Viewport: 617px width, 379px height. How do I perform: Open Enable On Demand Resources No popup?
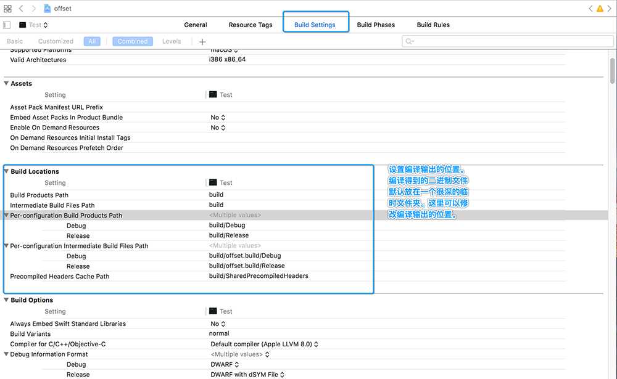pyautogui.click(x=218, y=128)
